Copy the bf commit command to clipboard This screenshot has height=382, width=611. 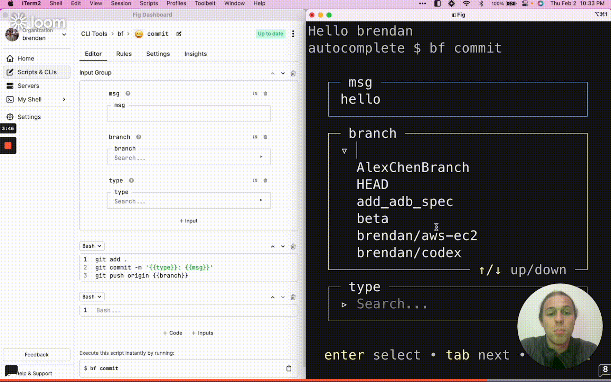click(x=289, y=369)
